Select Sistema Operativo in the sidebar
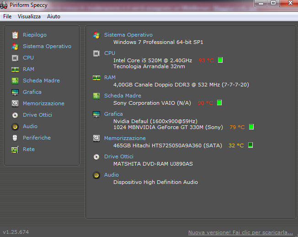The height and width of the screenshot is (237, 298). pos(47,46)
